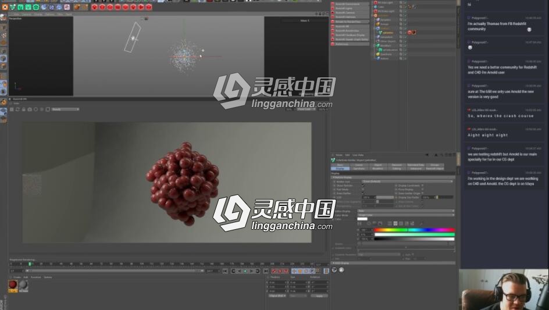549x310 pixels.
Task: Open the User Data menu in Attribute Manager
Action: coord(358,155)
